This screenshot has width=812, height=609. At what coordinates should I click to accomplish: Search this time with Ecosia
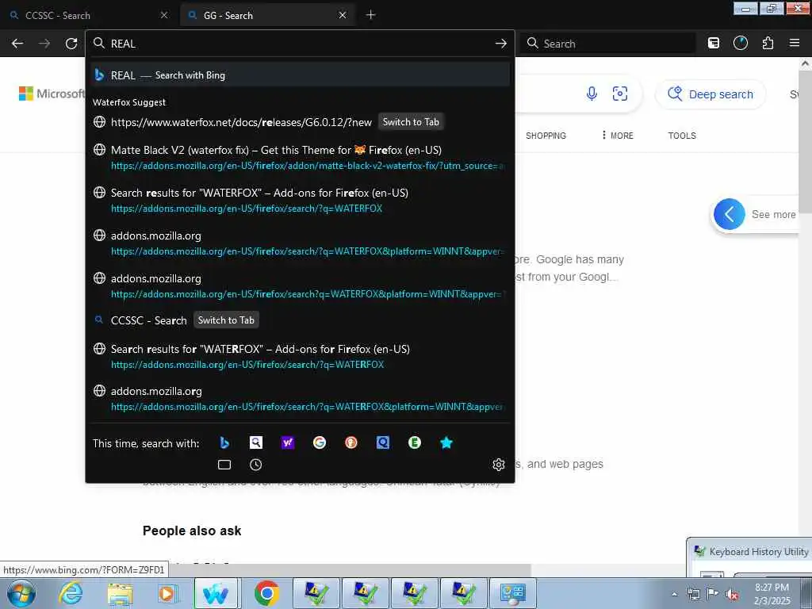(414, 442)
